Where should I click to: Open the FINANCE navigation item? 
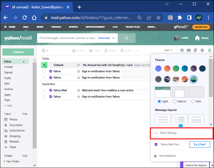pyautogui.click(x=56, y=27)
